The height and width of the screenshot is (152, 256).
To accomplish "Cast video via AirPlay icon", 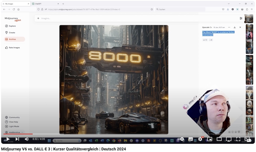I will (229, 139).
